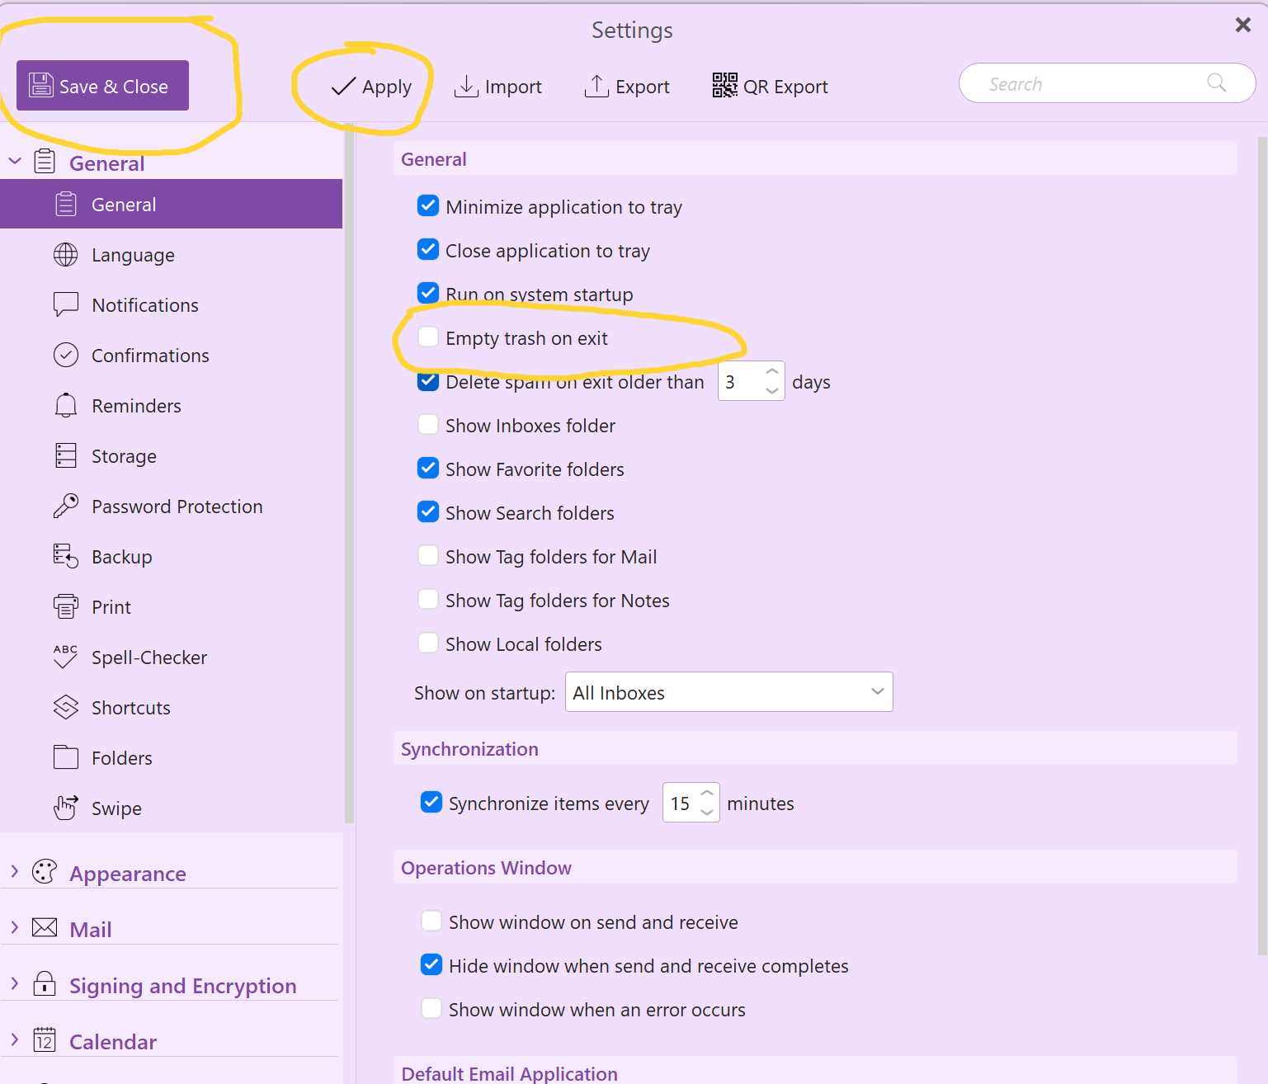Image resolution: width=1268 pixels, height=1084 pixels.
Task: Open the Show on startup dropdown
Action: pyautogui.click(x=729, y=692)
